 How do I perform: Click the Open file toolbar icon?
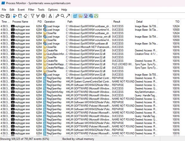click(2, 16)
